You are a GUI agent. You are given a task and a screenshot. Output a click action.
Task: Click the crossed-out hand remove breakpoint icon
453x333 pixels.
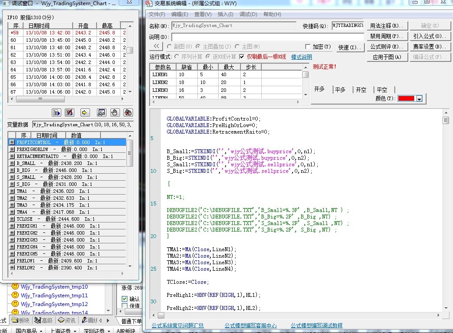click(128, 113)
